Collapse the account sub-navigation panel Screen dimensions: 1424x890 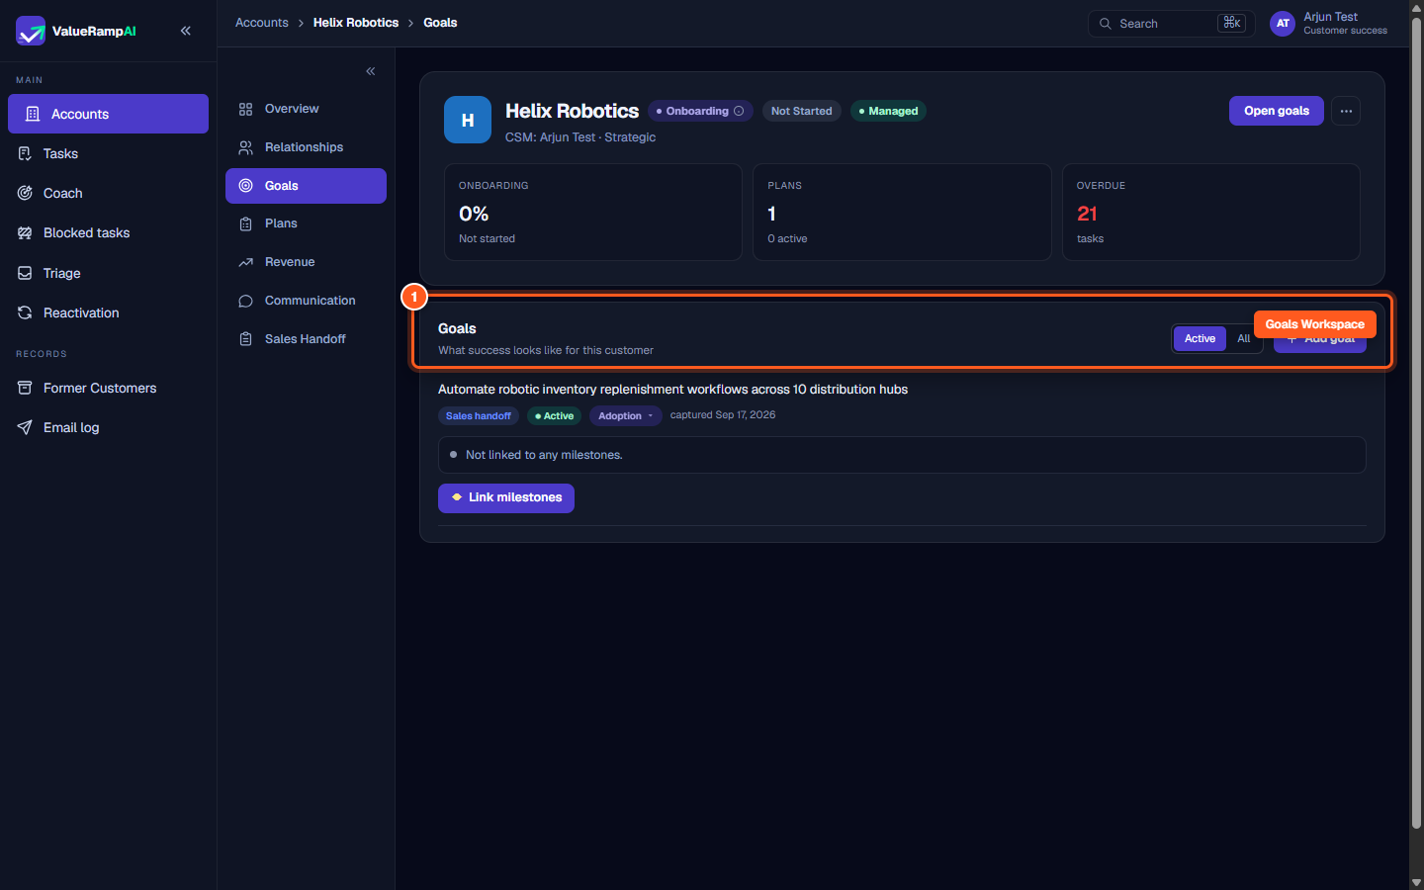(371, 71)
